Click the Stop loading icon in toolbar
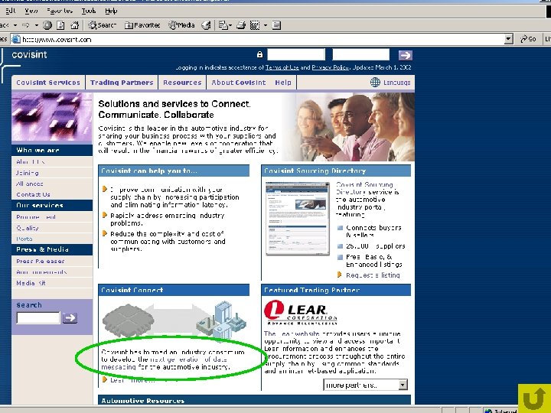This screenshot has width=551, height=413. [47, 25]
